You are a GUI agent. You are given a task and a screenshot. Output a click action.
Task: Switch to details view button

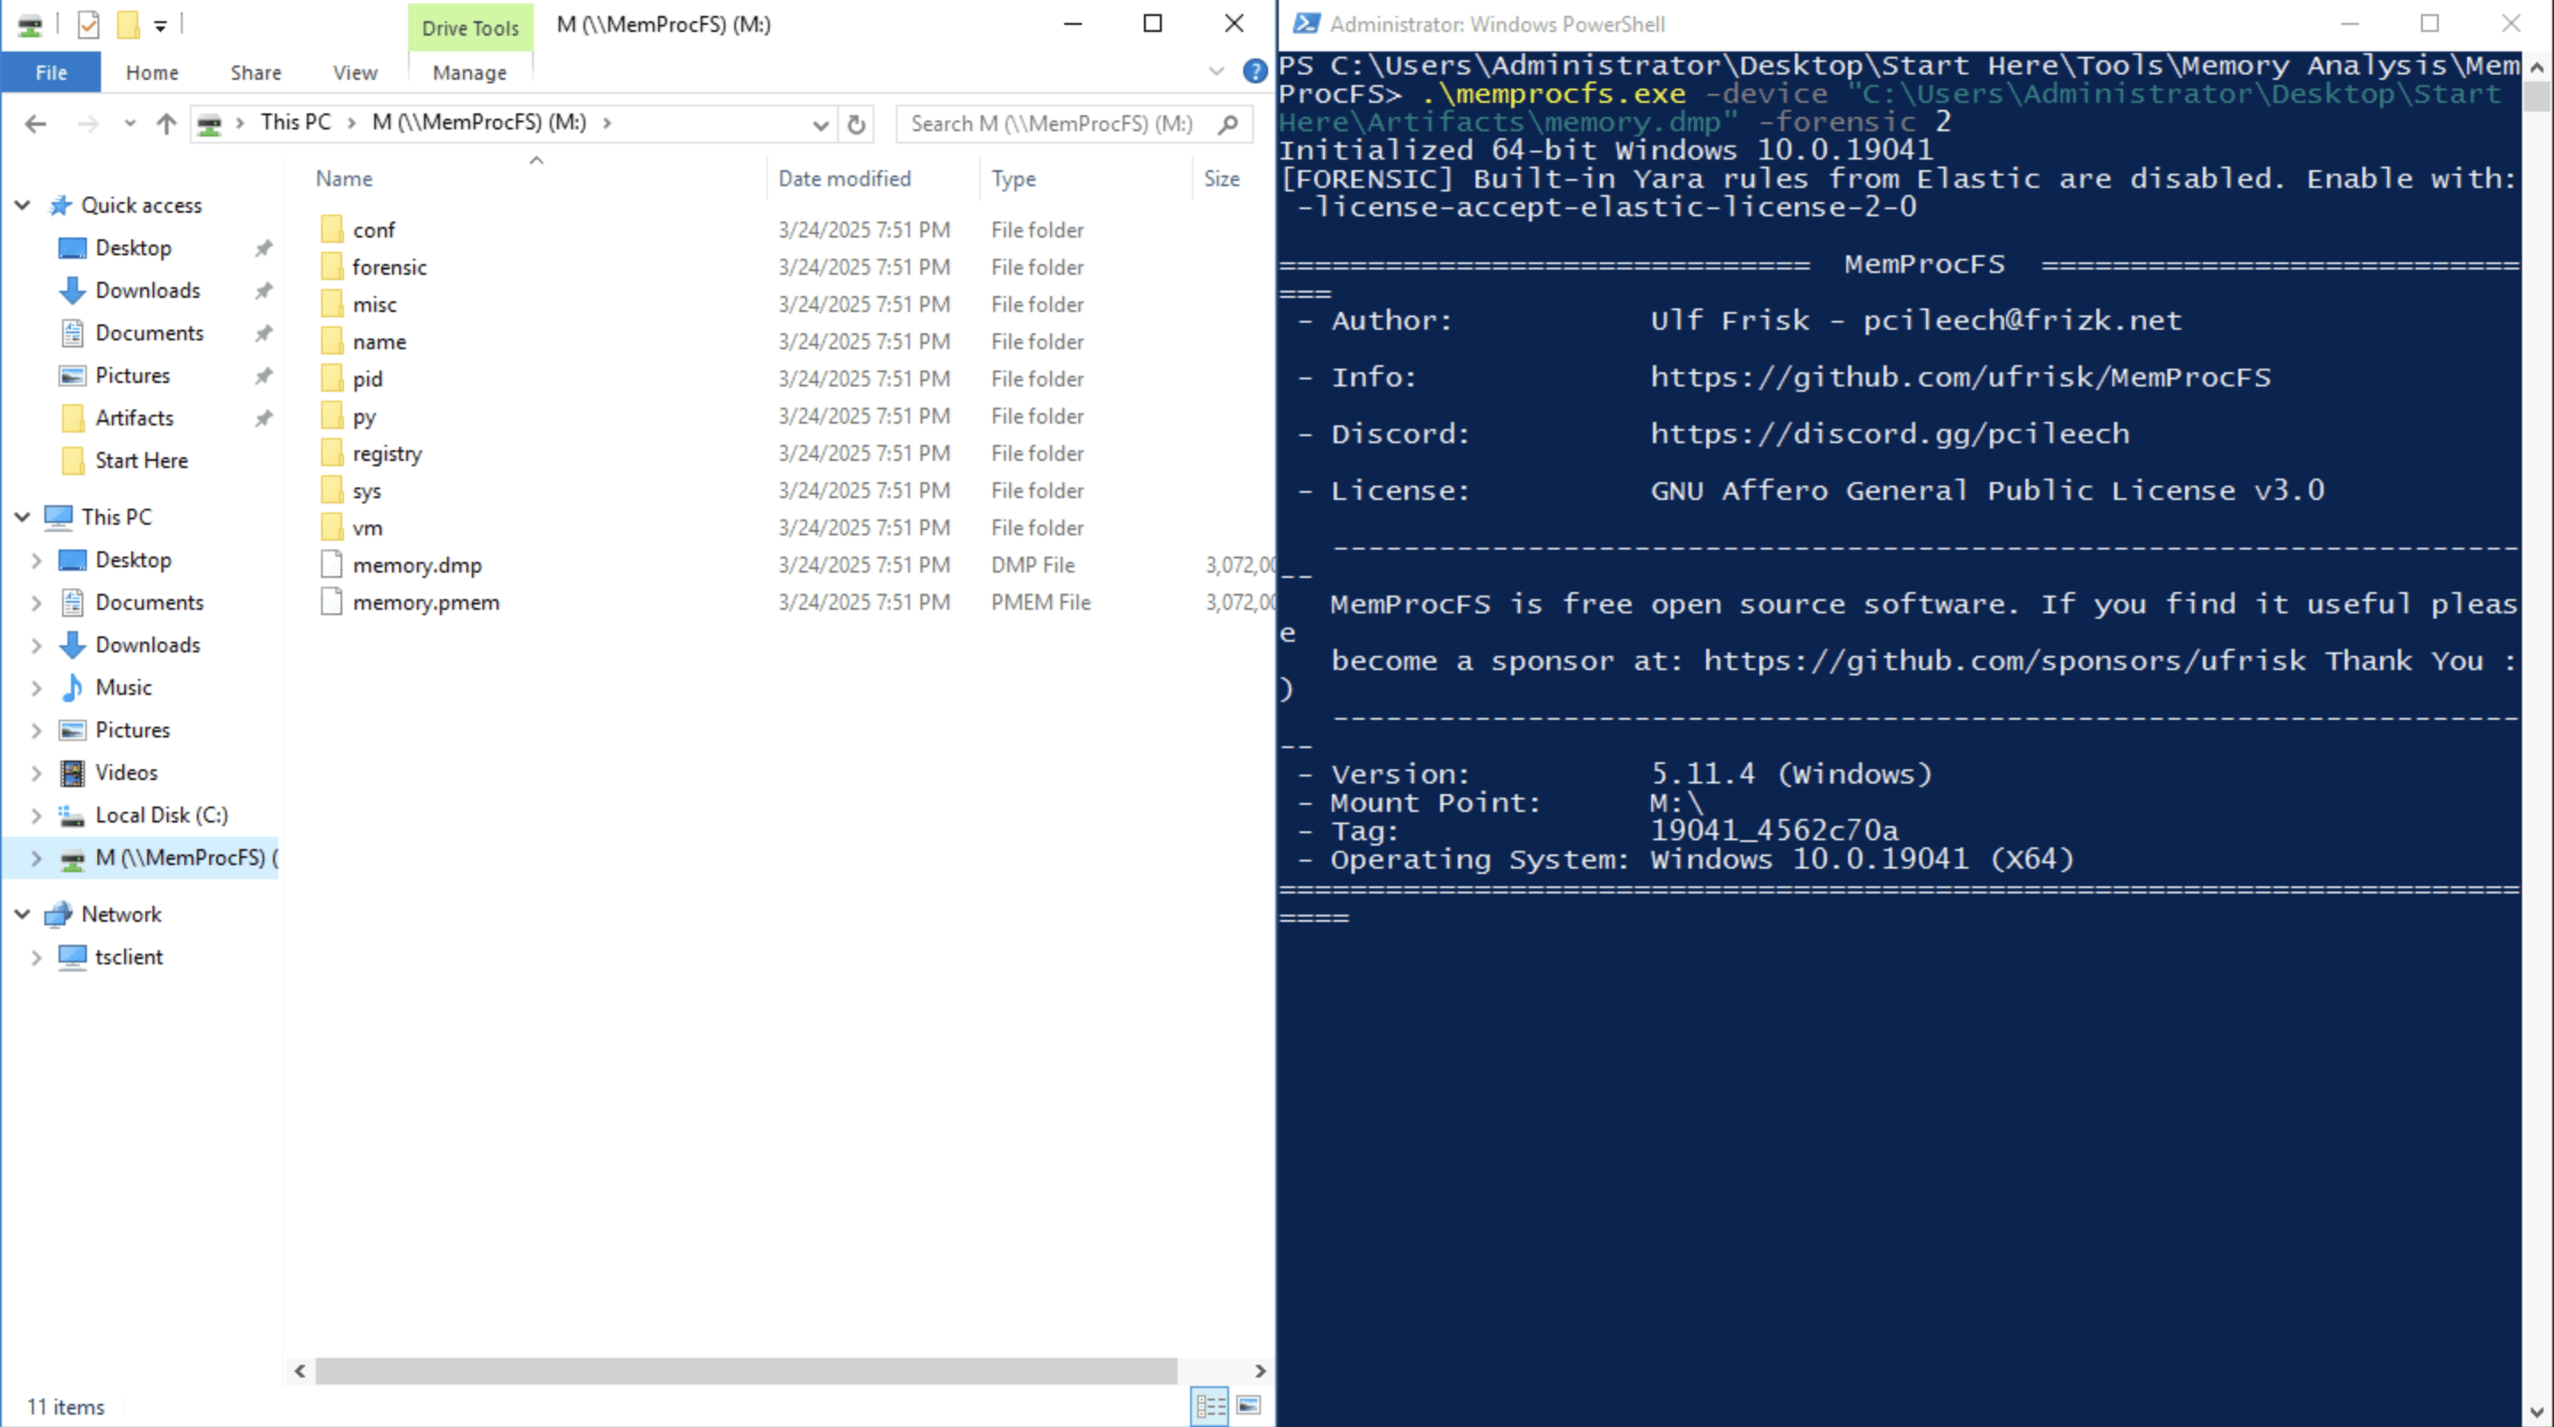pos(1210,1405)
